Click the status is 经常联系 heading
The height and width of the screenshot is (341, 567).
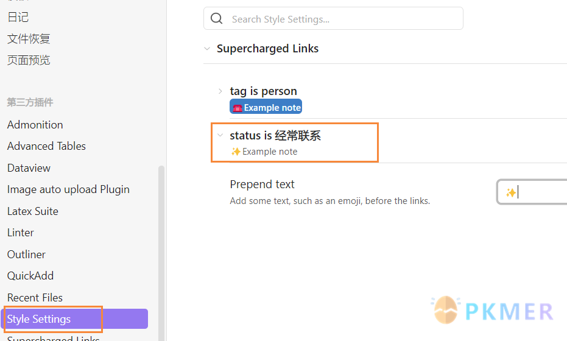click(x=275, y=135)
